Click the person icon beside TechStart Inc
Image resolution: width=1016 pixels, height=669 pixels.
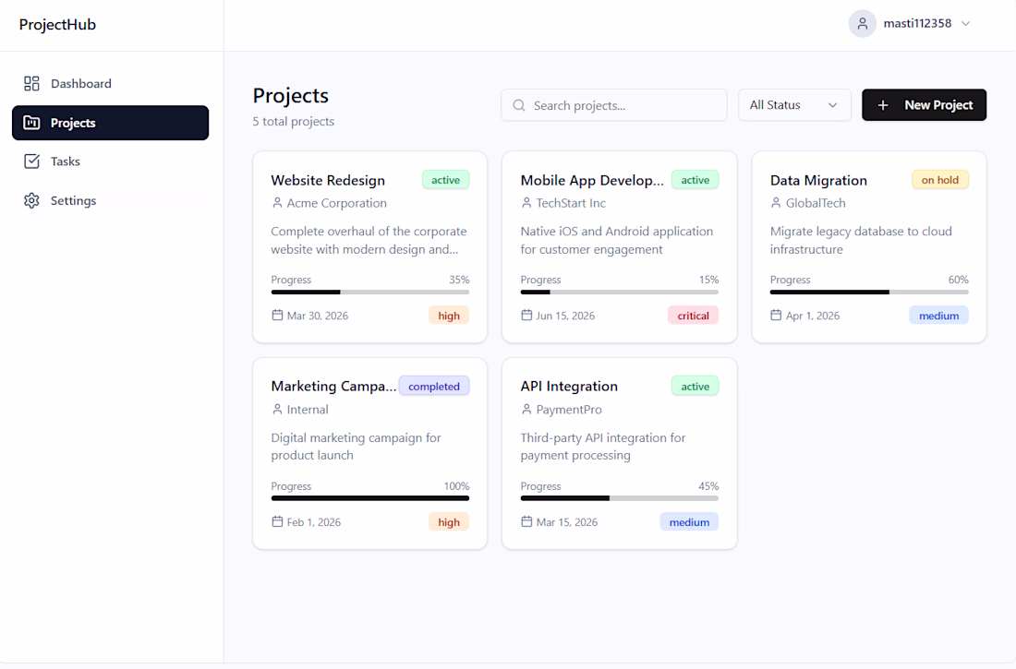(526, 203)
